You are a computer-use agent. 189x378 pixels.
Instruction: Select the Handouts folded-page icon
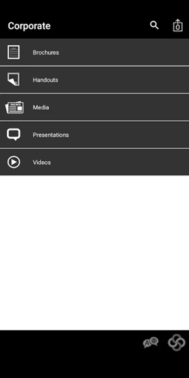click(13, 79)
